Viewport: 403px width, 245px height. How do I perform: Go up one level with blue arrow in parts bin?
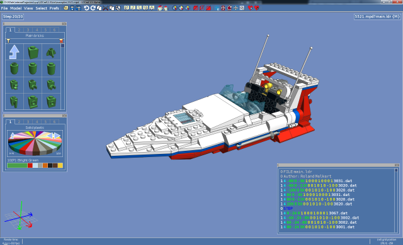point(14,52)
